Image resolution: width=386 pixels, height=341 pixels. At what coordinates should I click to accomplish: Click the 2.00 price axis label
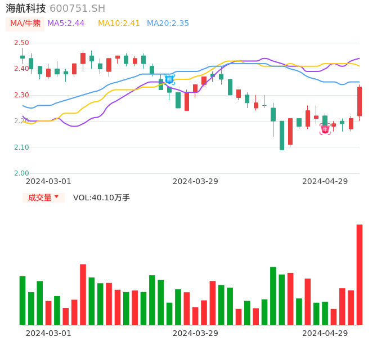click(x=21, y=173)
